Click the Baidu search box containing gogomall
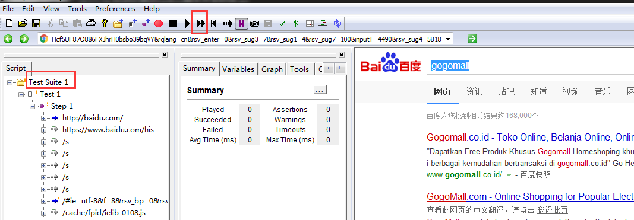The width and height of the screenshot is (634, 220). click(x=530, y=66)
